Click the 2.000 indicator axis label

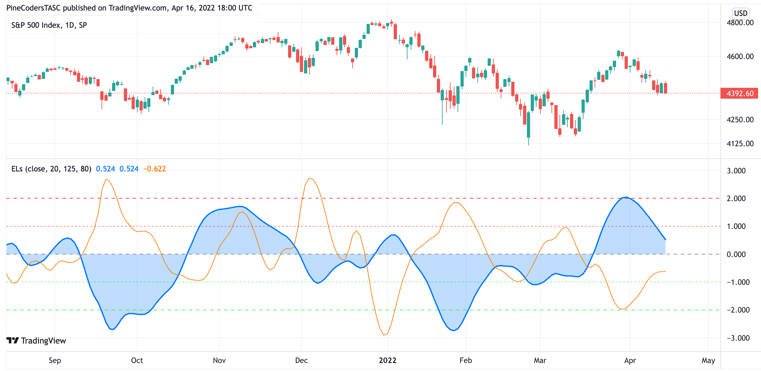(736, 199)
